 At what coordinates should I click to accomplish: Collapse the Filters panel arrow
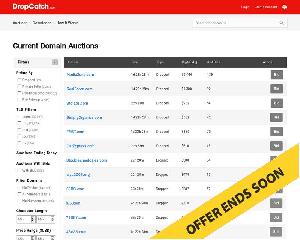(55, 62)
